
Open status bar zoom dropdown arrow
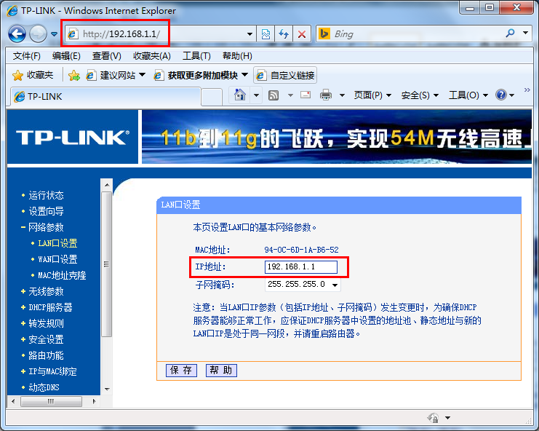click(447, 418)
